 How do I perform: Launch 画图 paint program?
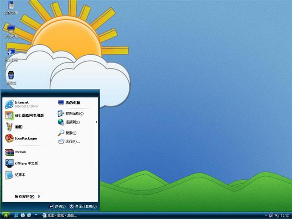[14, 127]
